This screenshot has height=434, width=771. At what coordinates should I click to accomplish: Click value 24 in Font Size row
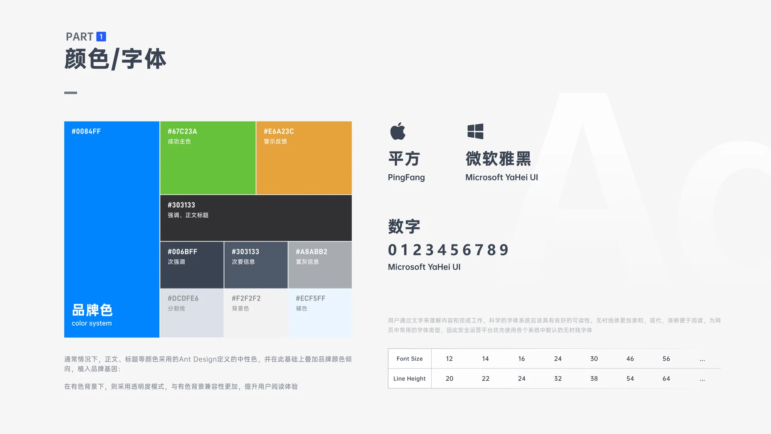pyautogui.click(x=558, y=359)
